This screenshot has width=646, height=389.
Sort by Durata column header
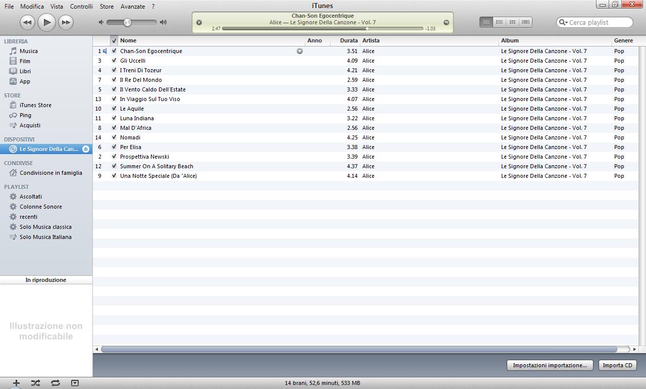coord(345,40)
